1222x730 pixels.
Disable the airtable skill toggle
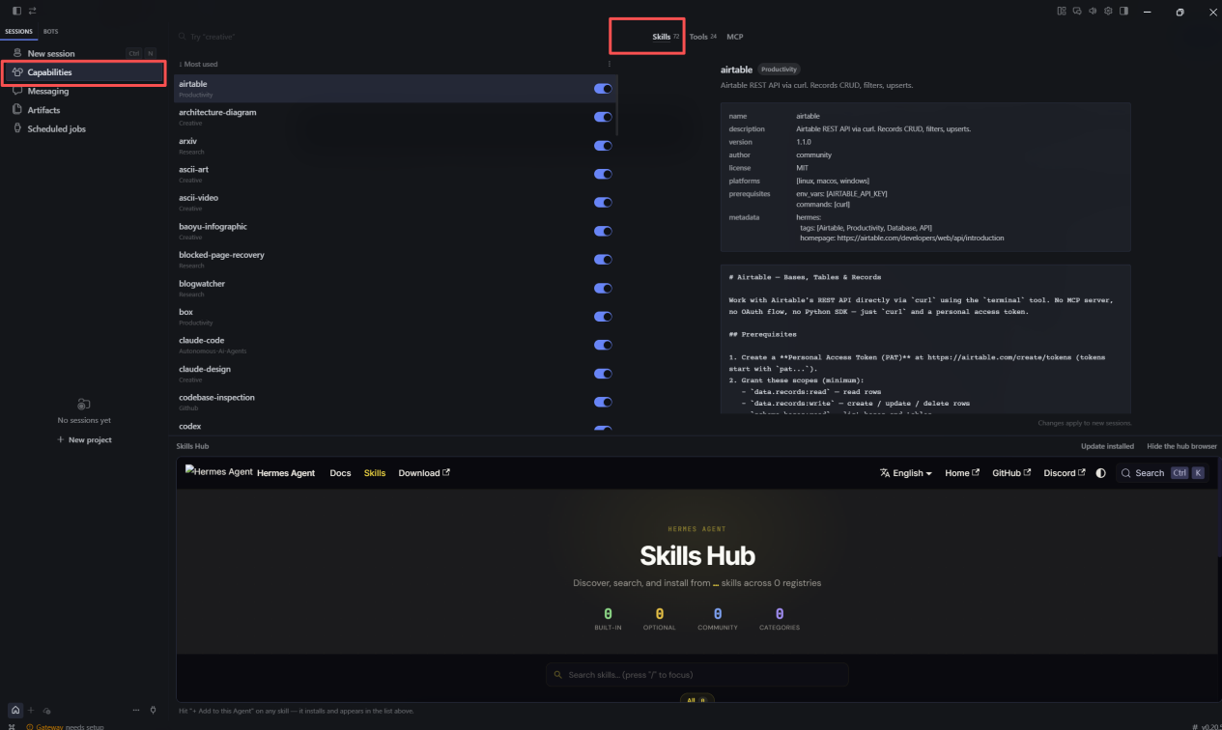pyautogui.click(x=603, y=89)
